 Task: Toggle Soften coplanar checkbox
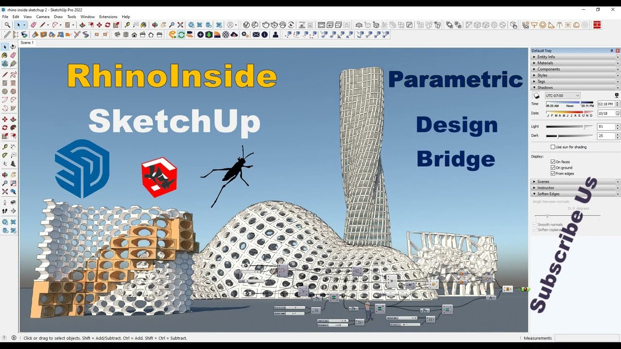tap(535, 230)
